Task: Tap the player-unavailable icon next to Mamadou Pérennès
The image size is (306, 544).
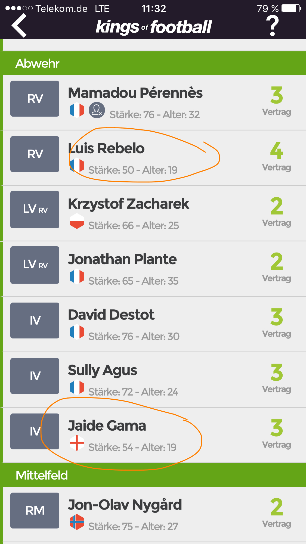Action: 97,110
